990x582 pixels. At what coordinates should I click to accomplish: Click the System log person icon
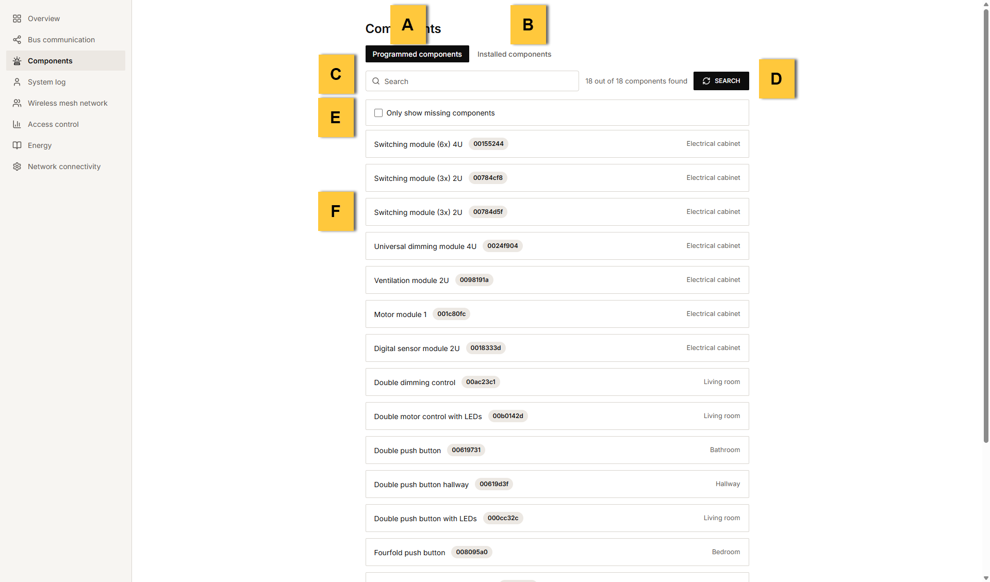[x=17, y=82]
